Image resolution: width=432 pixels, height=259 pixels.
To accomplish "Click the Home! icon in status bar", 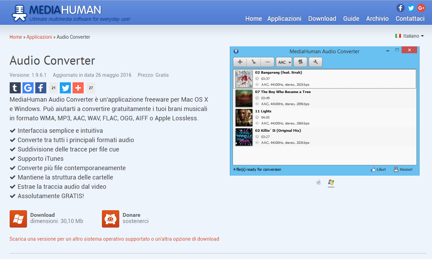I will click(x=396, y=169).
